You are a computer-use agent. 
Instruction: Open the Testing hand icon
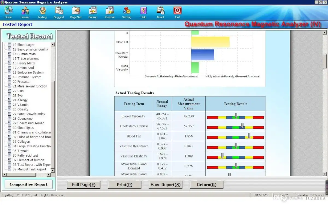(42, 11)
